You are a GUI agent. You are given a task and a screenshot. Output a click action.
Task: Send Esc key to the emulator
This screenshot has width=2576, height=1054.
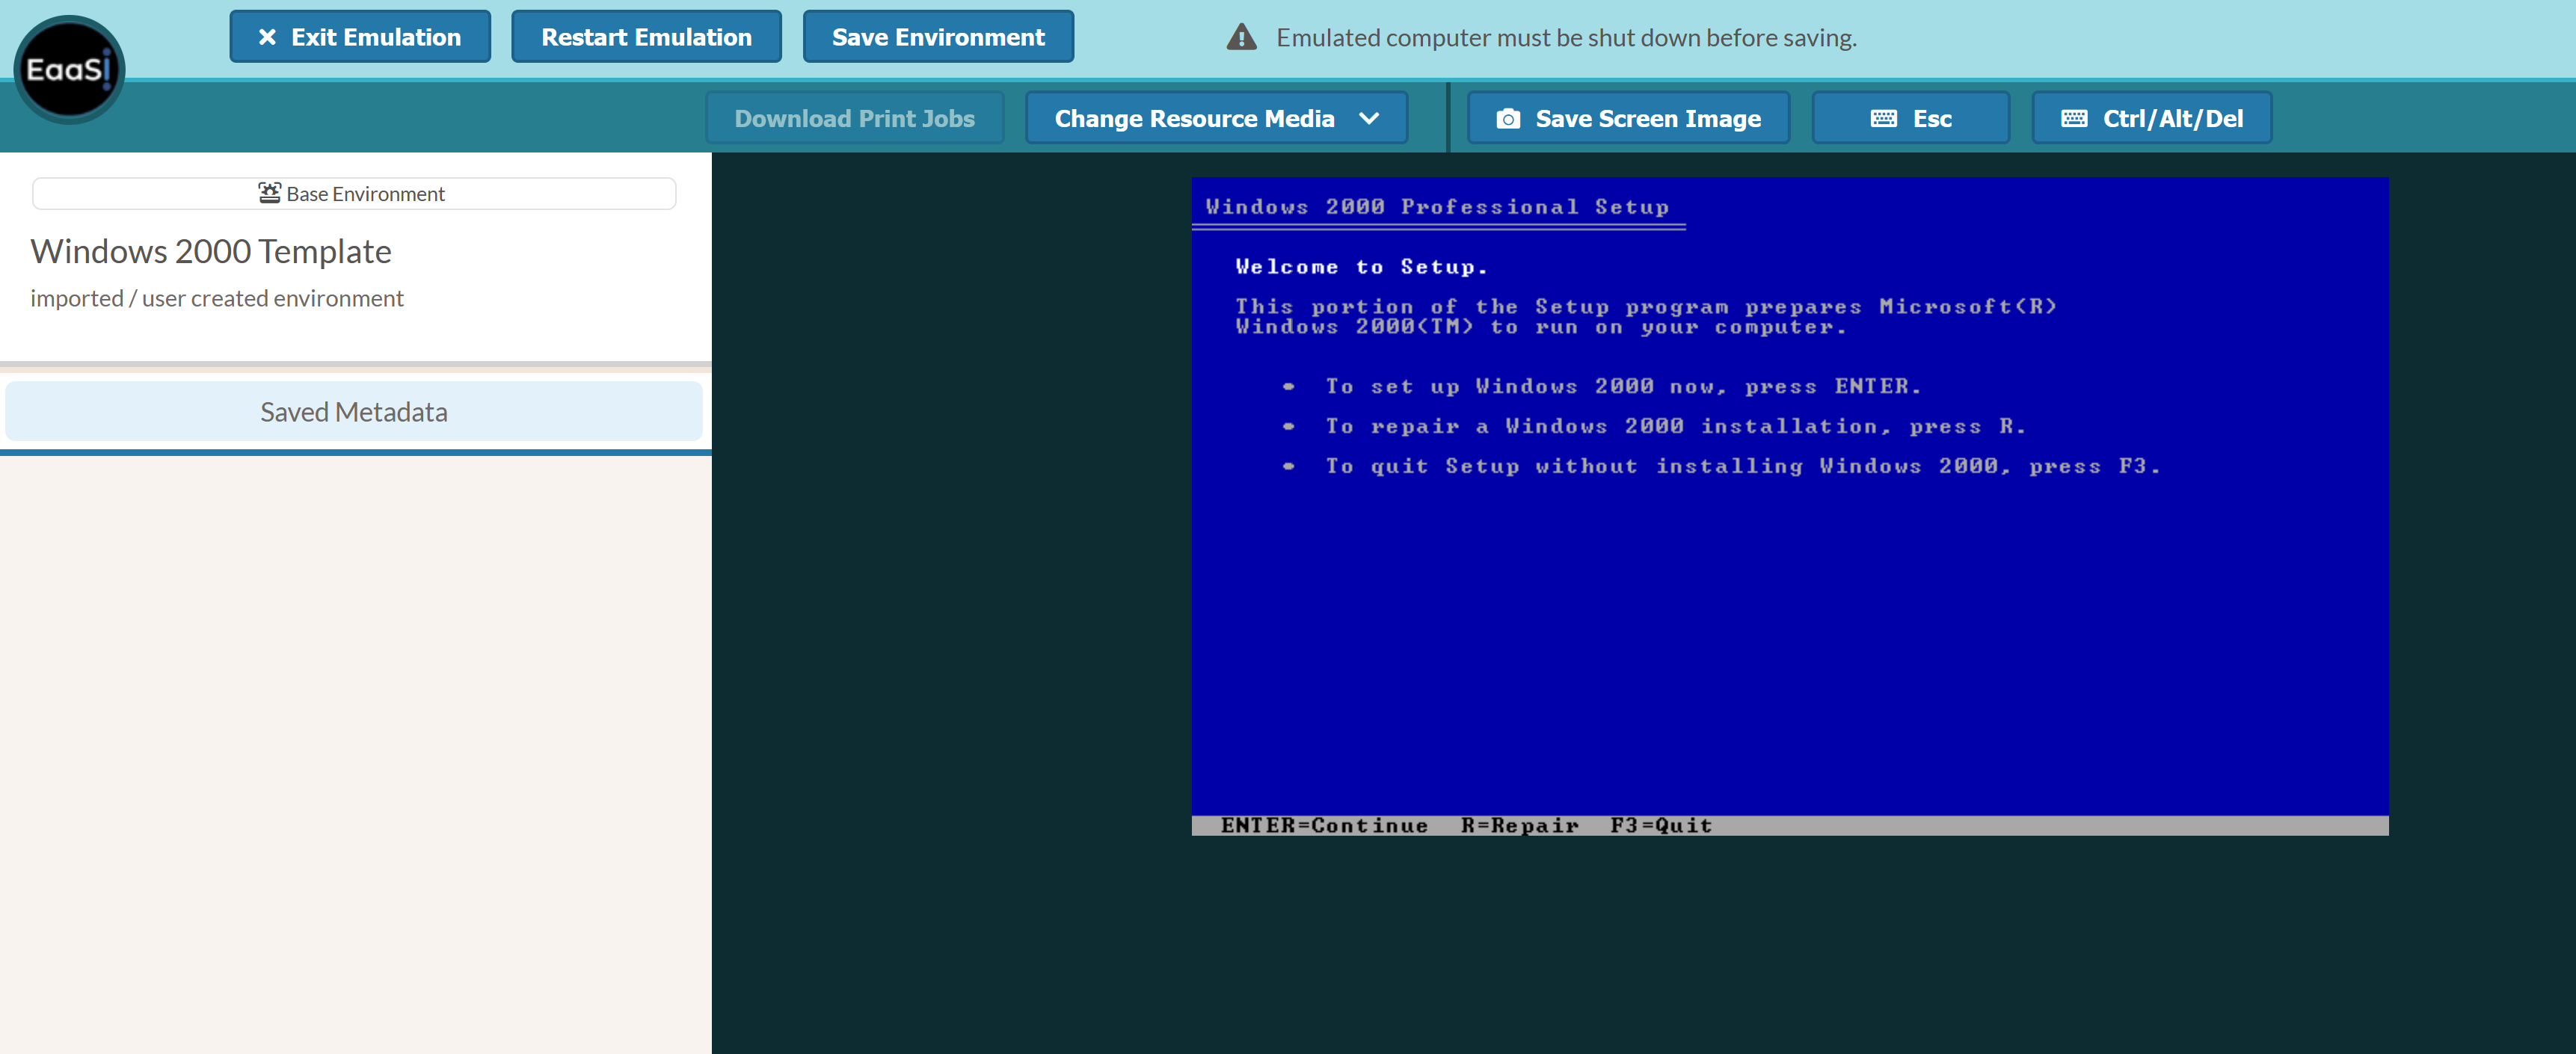click(1910, 118)
